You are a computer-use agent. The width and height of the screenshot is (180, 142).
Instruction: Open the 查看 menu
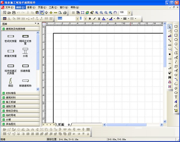coord(31,7)
